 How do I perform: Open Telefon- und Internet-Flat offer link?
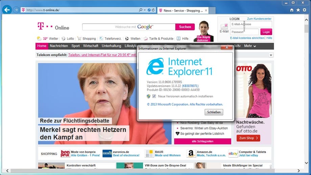[102, 55]
